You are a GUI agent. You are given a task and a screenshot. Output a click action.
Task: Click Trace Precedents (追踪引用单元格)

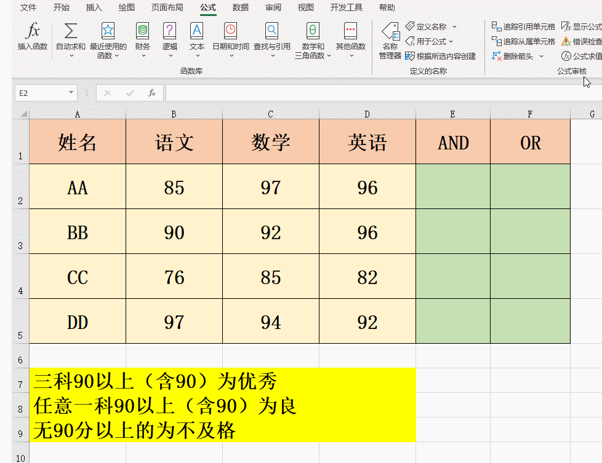pyautogui.click(x=523, y=26)
